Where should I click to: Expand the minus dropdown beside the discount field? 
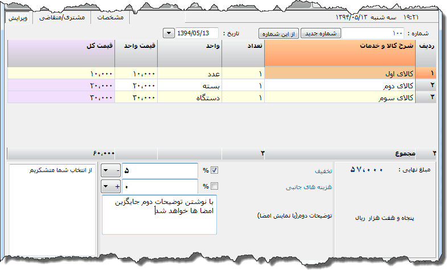coord(109,170)
